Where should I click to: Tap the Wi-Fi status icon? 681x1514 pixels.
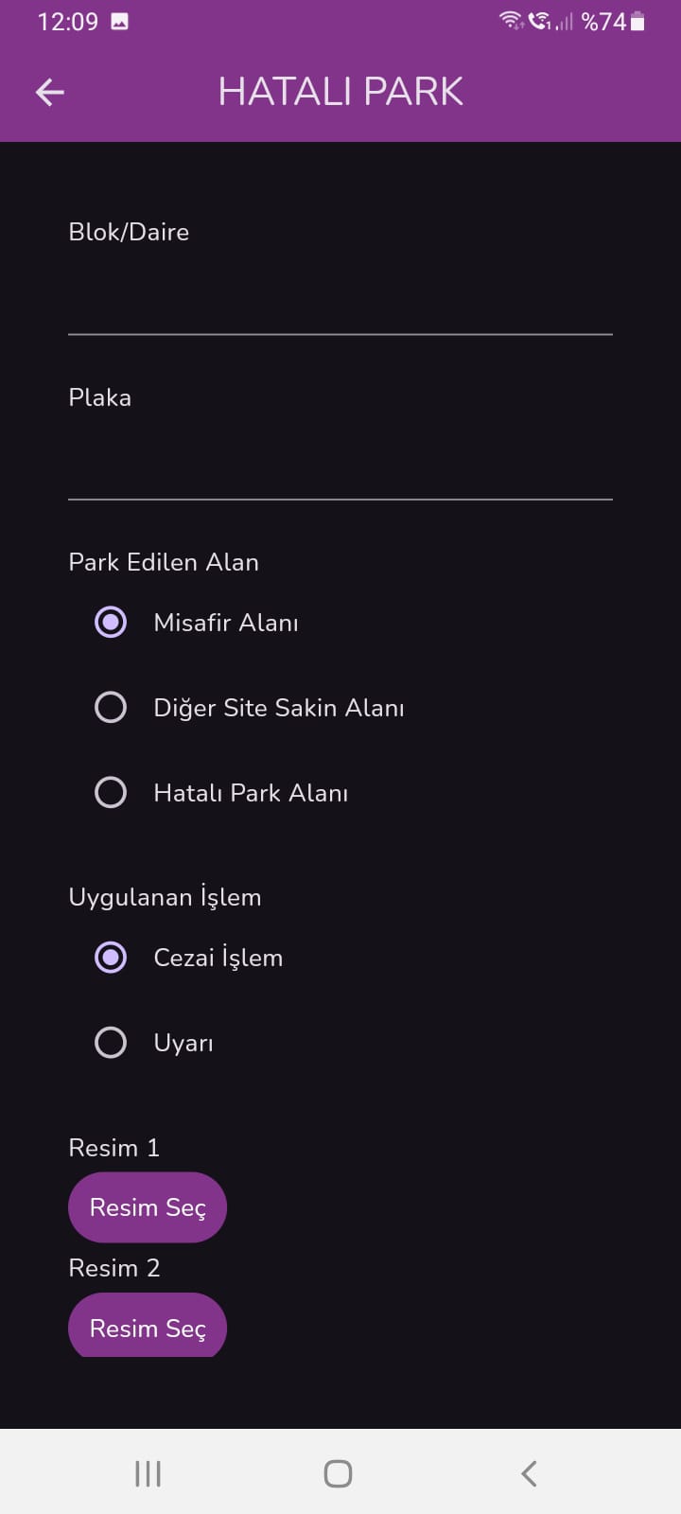coord(511,21)
